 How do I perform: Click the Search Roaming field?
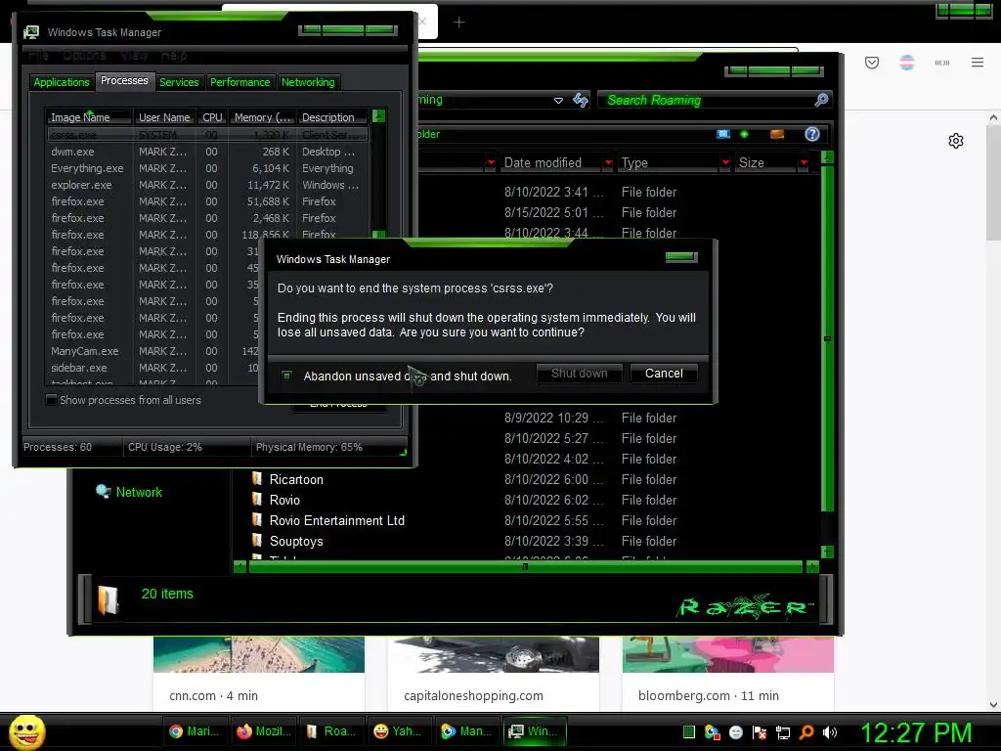[705, 101]
